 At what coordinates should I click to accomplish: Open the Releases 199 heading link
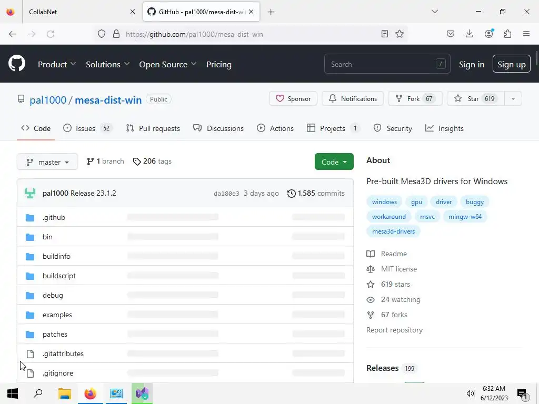point(391,368)
